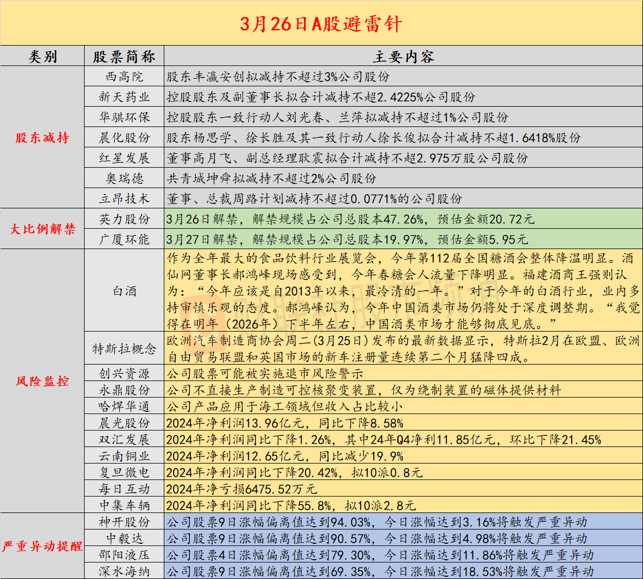Screen dimensions: 643x579
Task: Click stock name '中毅达'
Action: (124, 538)
